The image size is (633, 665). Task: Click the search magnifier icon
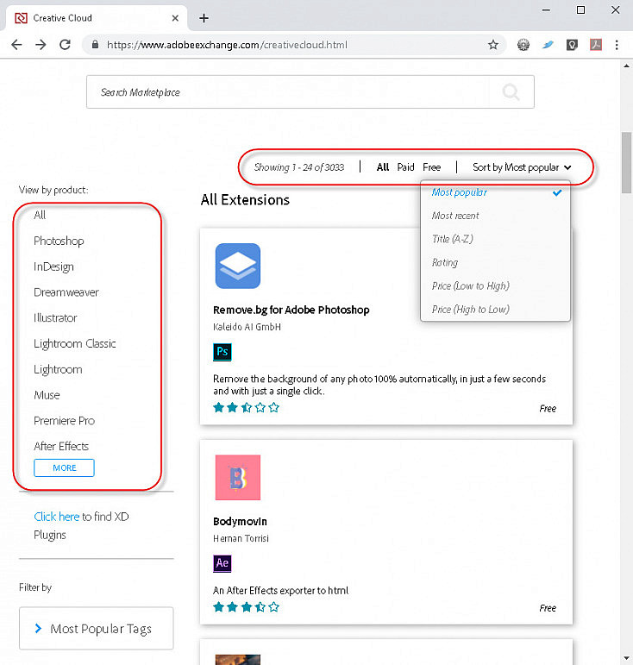tap(511, 92)
